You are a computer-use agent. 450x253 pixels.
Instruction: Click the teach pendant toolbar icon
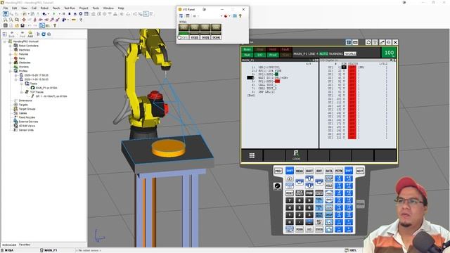6,14
